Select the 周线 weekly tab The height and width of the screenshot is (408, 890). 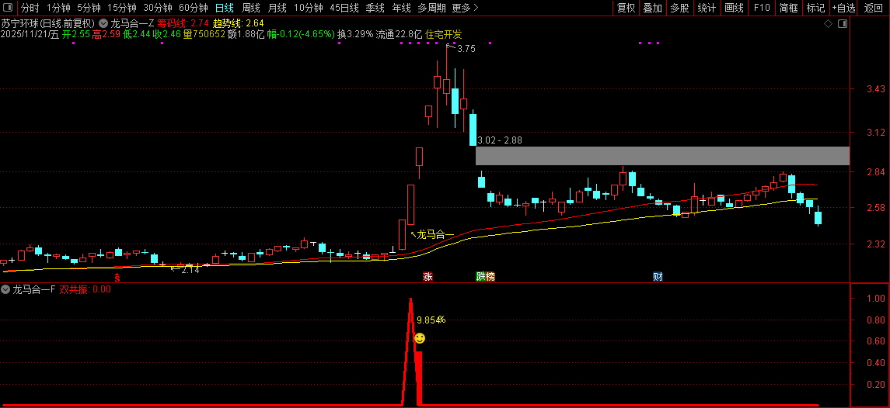(251, 8)
